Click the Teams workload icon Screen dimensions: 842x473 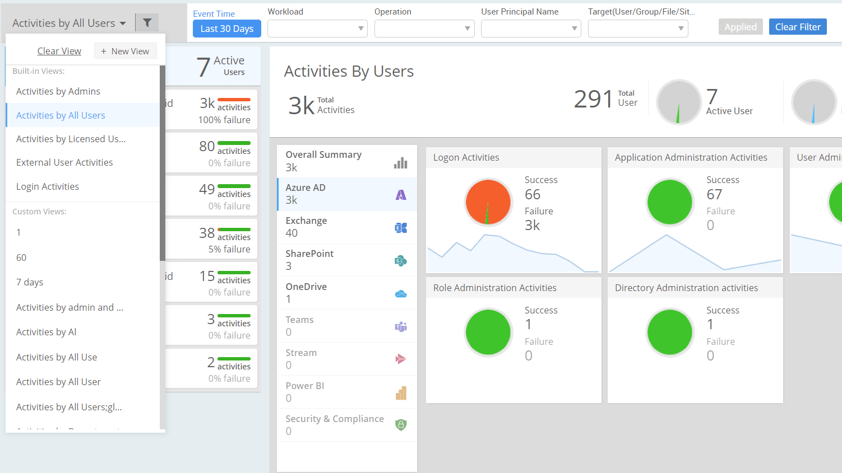(x=400, y=326)
